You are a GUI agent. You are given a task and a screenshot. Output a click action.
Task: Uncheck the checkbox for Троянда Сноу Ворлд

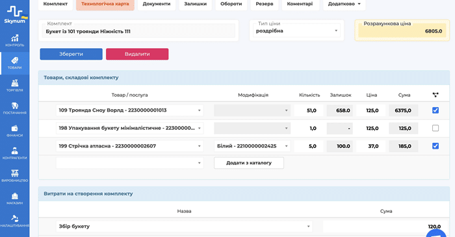tap(435, 110)
